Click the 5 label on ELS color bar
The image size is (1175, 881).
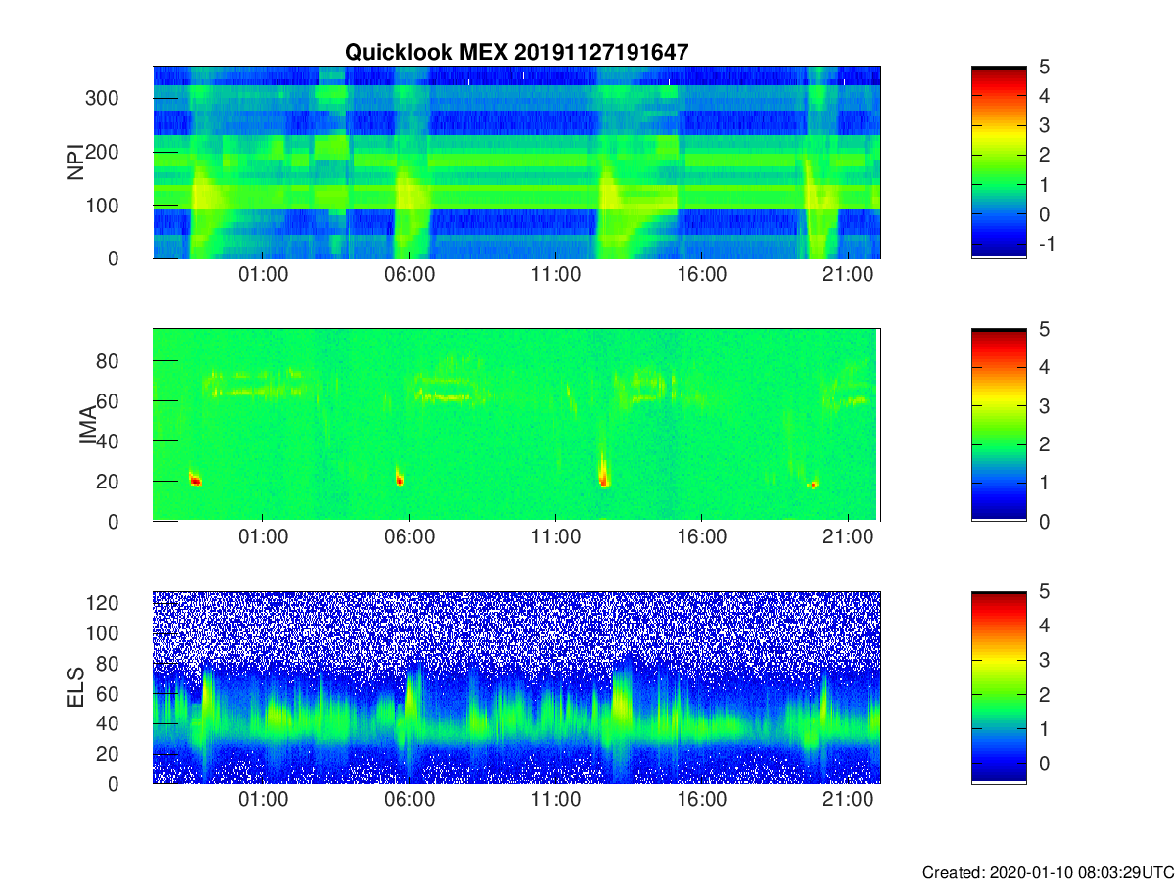pos(1045,591)
